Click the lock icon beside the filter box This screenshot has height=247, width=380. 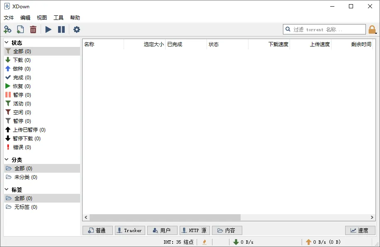click(372, 29)
